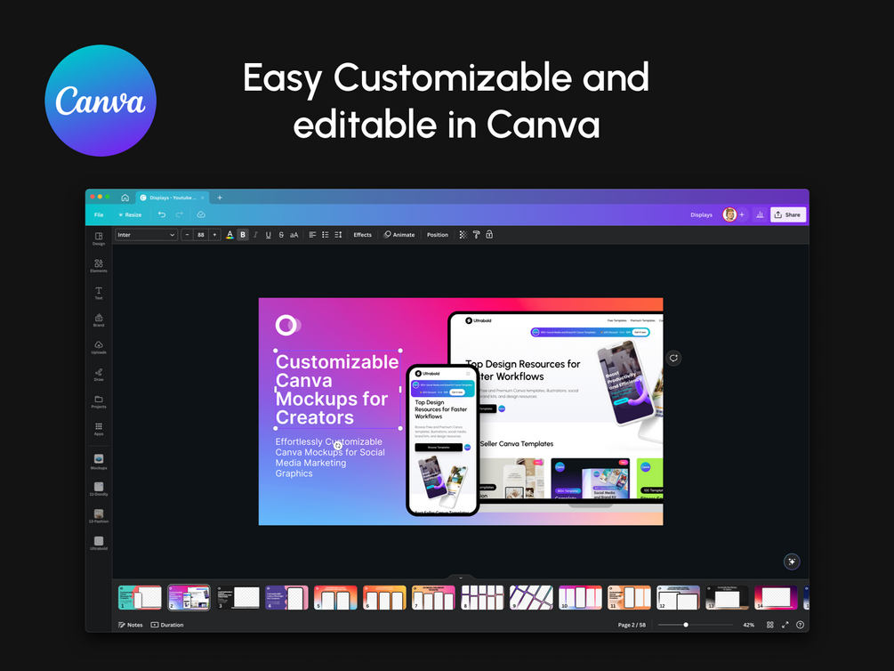Open the Design panel in sidebar
The height and width of the screenshot is (671, 894).
[99, 238]
